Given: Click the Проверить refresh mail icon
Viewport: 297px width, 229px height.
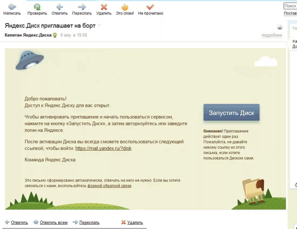Looking at the screenshot, I should (x=37, y=7).
